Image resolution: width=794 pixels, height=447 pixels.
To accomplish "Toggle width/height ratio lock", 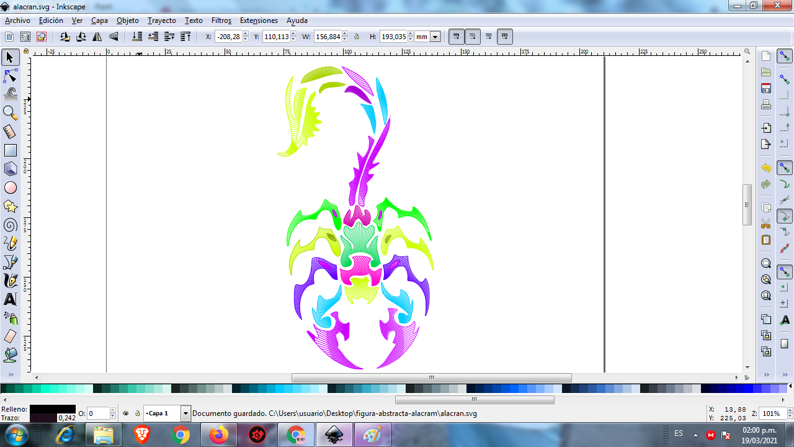I will pyautogui.click(x=357, y=37).
